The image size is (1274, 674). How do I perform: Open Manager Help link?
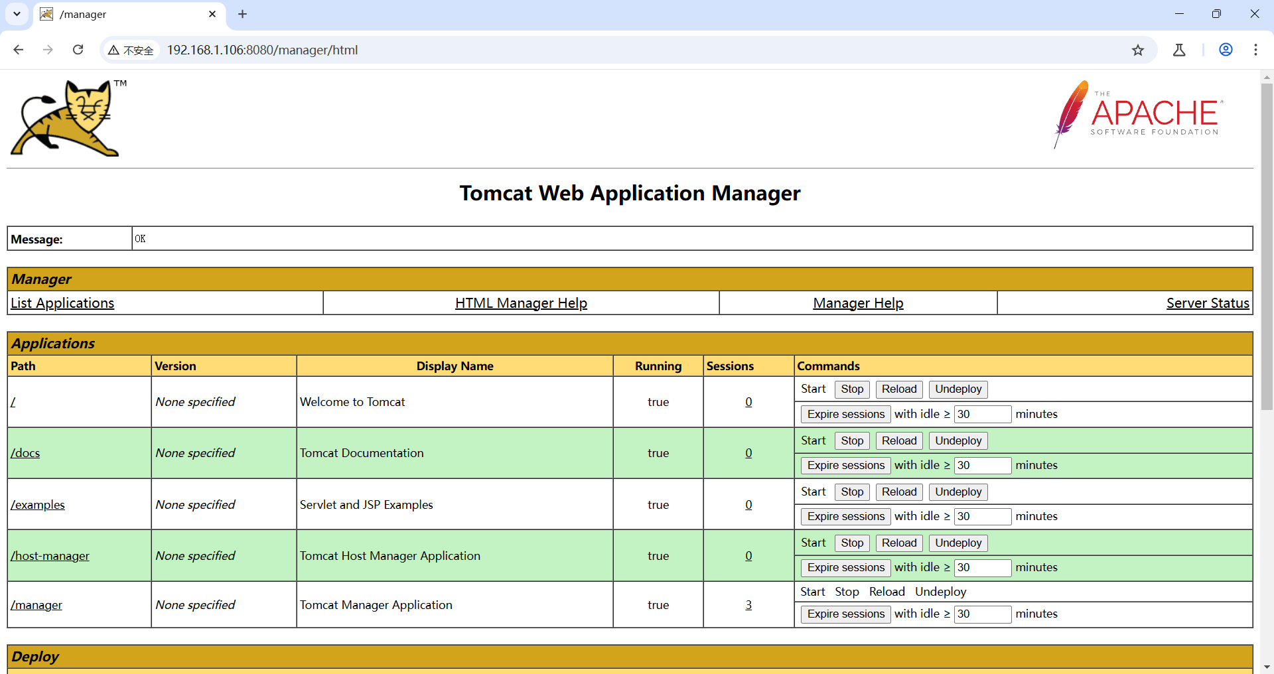coord(858,303)
